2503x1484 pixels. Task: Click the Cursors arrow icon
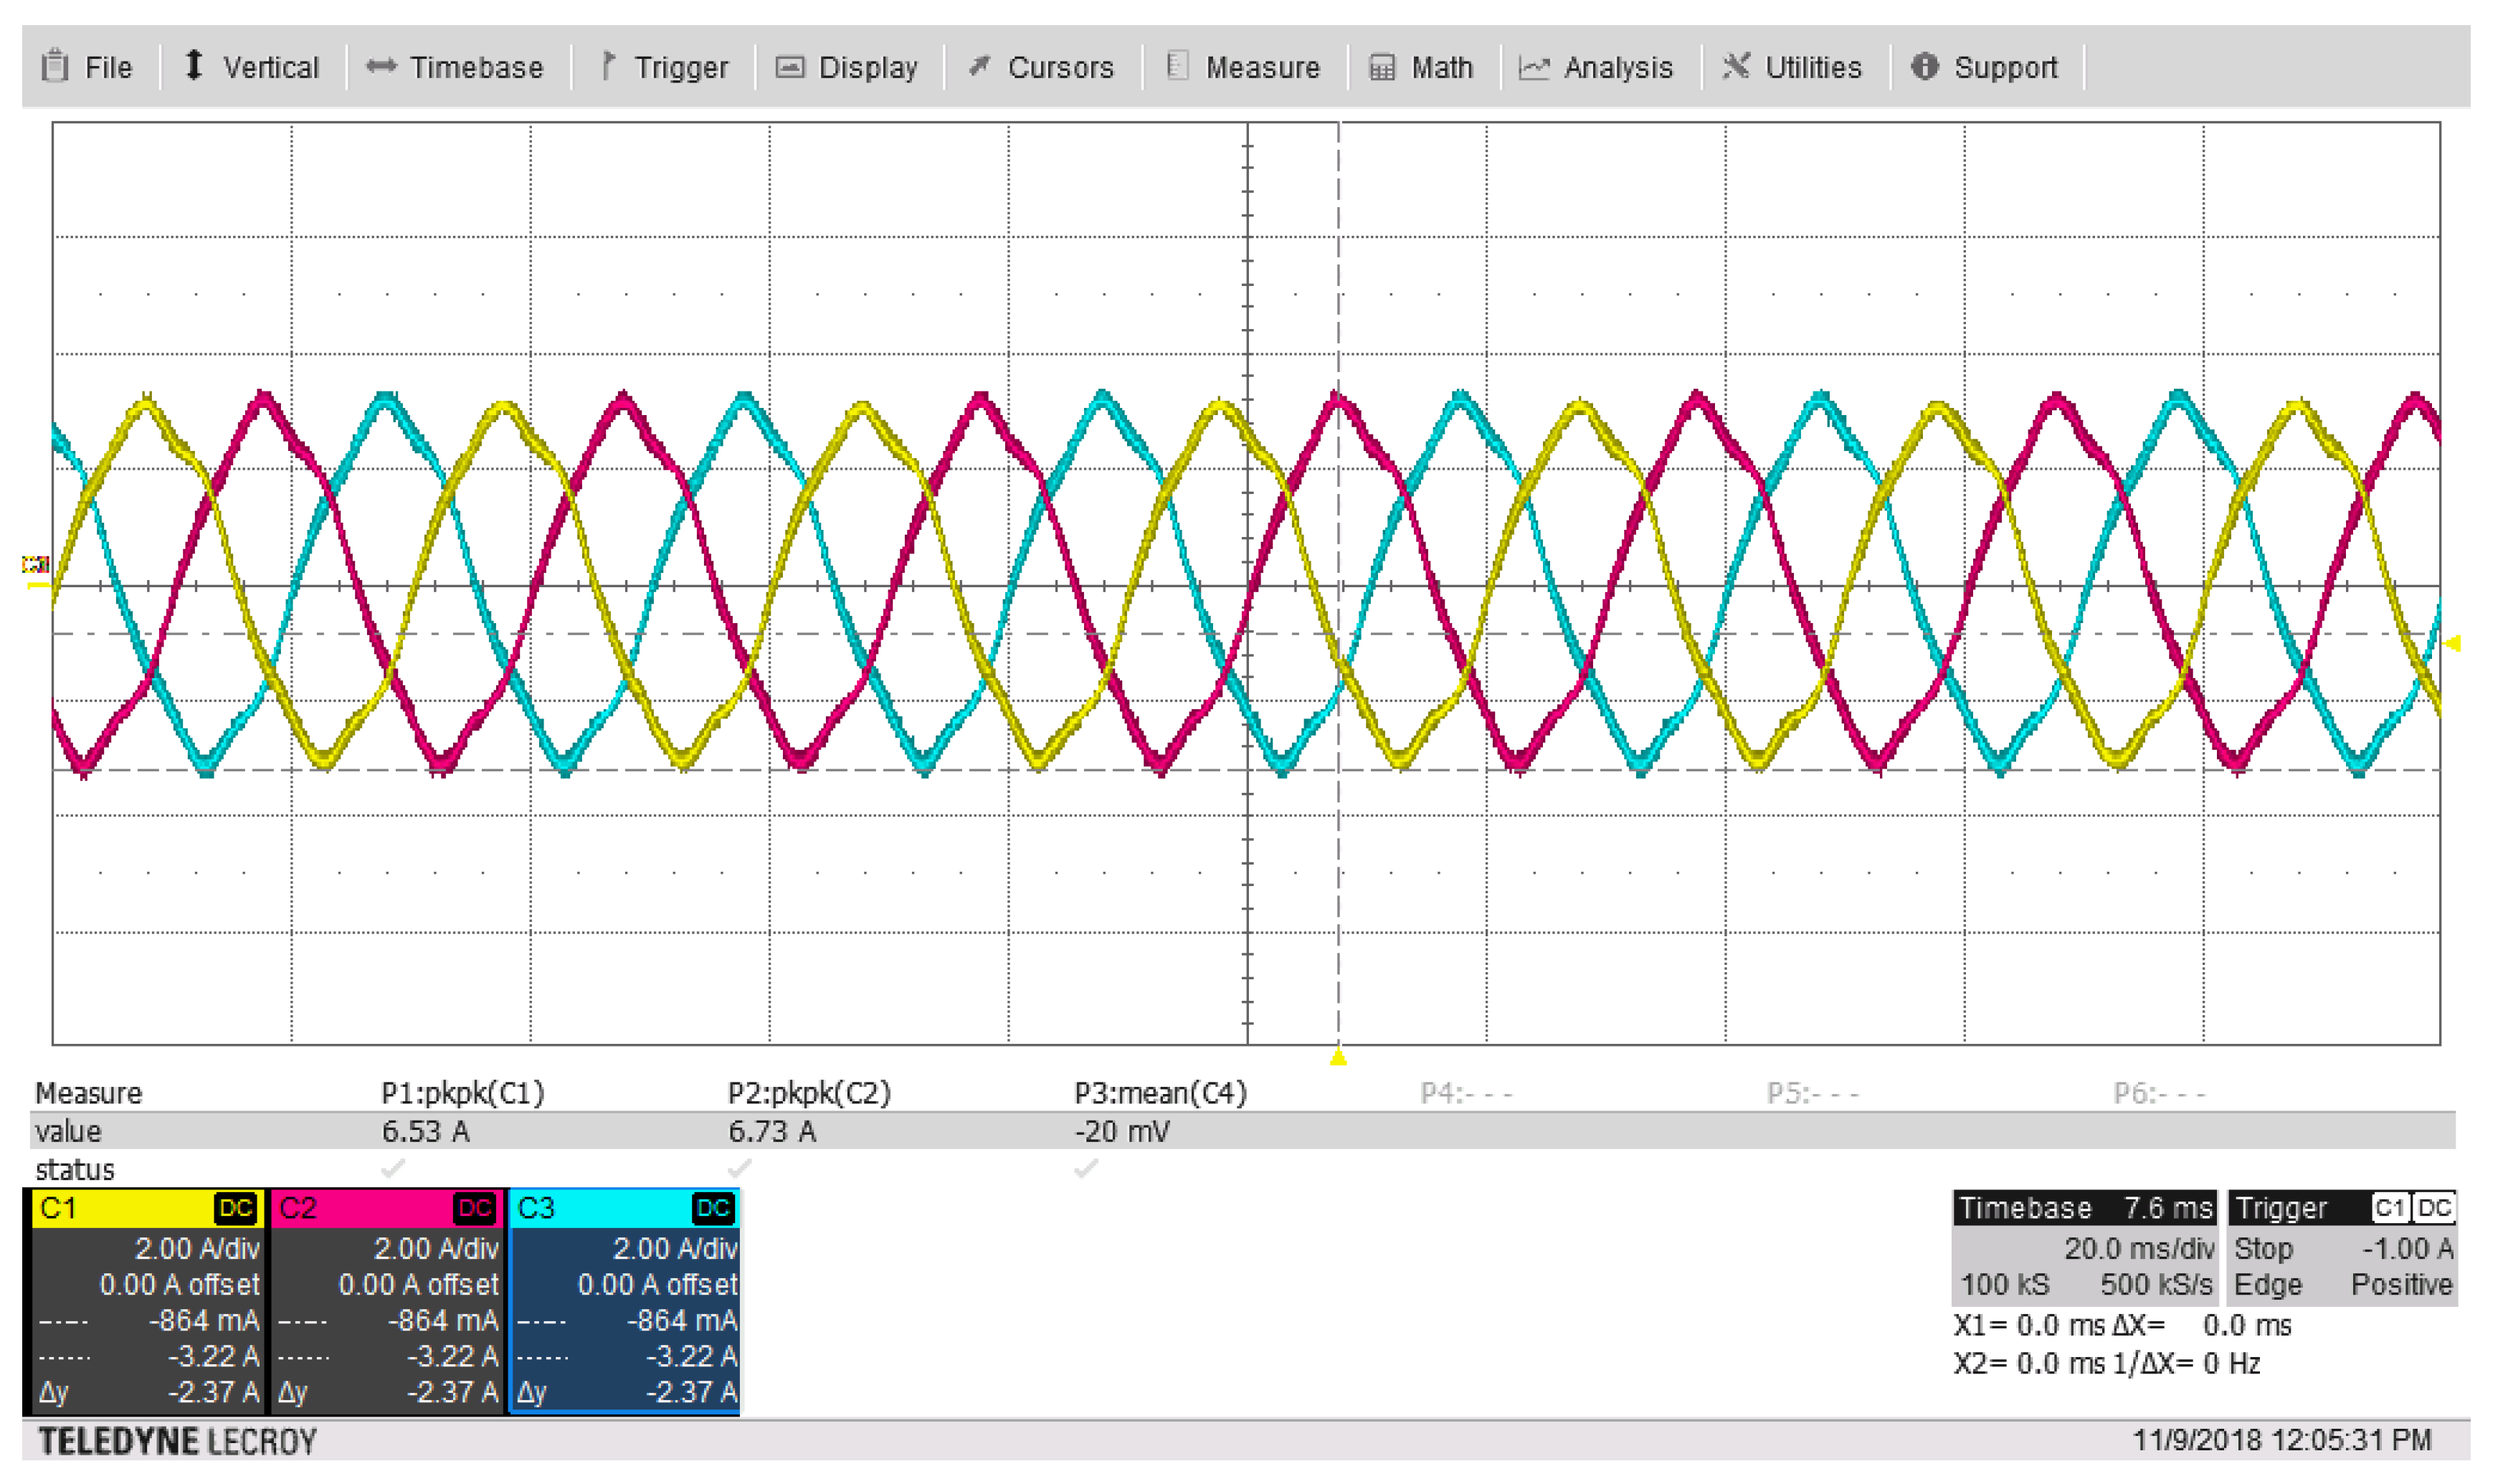pyautogui.click(x=979, y=66)
